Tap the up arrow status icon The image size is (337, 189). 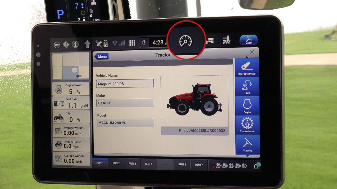point(87,44)
